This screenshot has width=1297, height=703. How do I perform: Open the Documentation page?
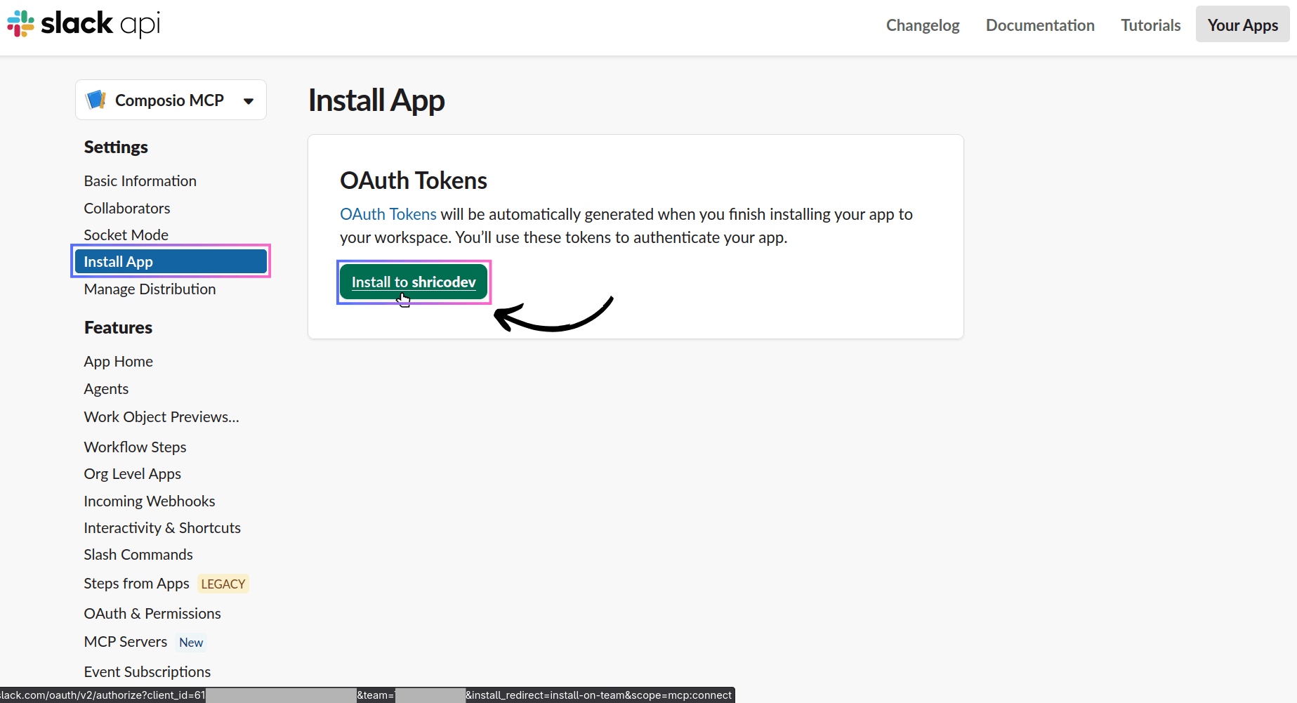pos(1040,25)
